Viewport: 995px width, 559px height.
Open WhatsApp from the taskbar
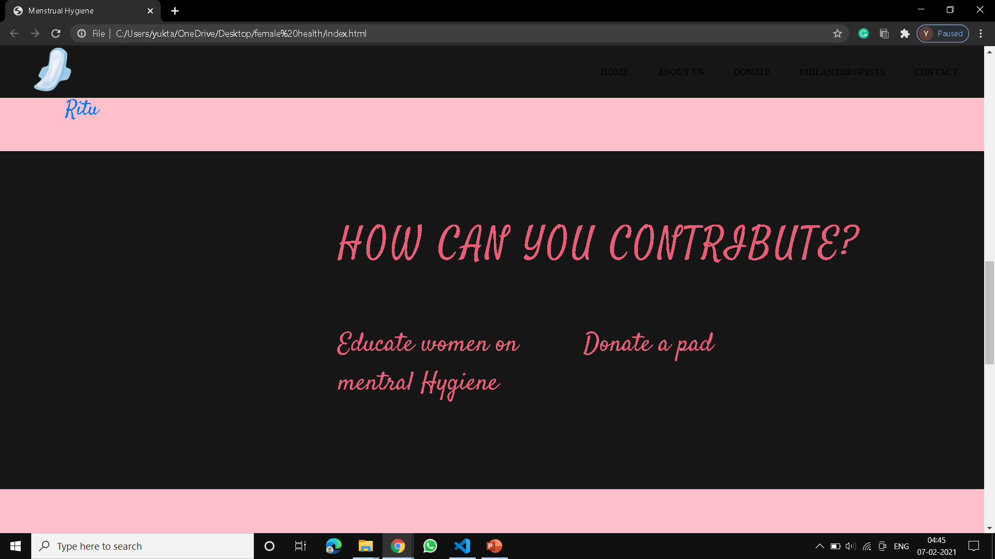coord(430,546)
